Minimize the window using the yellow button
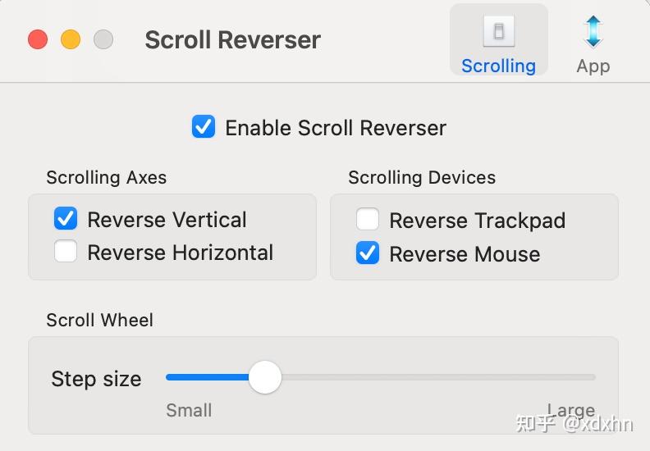650x451 pixels. pyautogui.click(x=71, y=39)
